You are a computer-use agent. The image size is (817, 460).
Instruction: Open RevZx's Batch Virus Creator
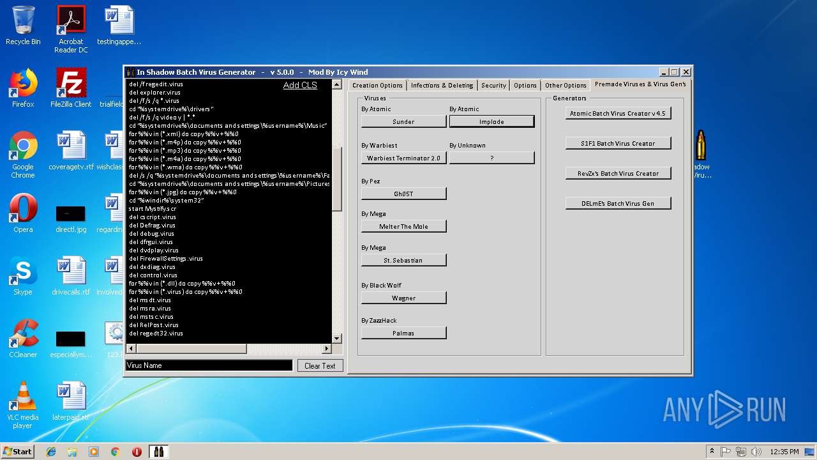(x=618, y=173)
